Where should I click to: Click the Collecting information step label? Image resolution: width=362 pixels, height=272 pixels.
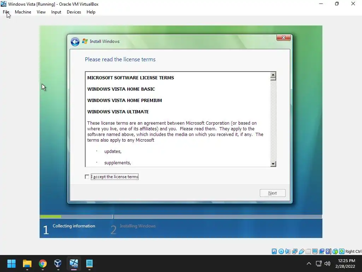(x=74, y=226)
